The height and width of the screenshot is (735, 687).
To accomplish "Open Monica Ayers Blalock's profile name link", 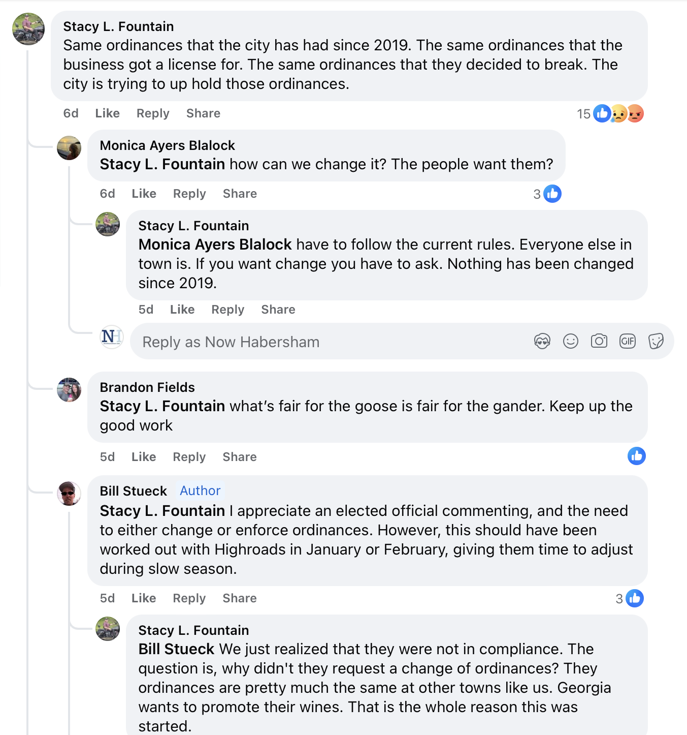I will click(167, 145).
